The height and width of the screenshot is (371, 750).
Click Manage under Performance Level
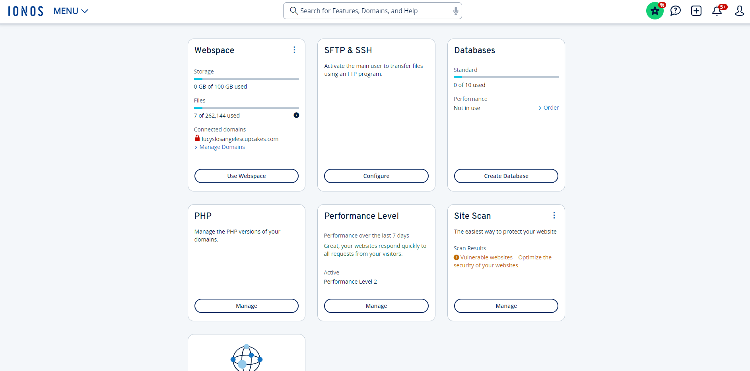[x=376, y=305]
